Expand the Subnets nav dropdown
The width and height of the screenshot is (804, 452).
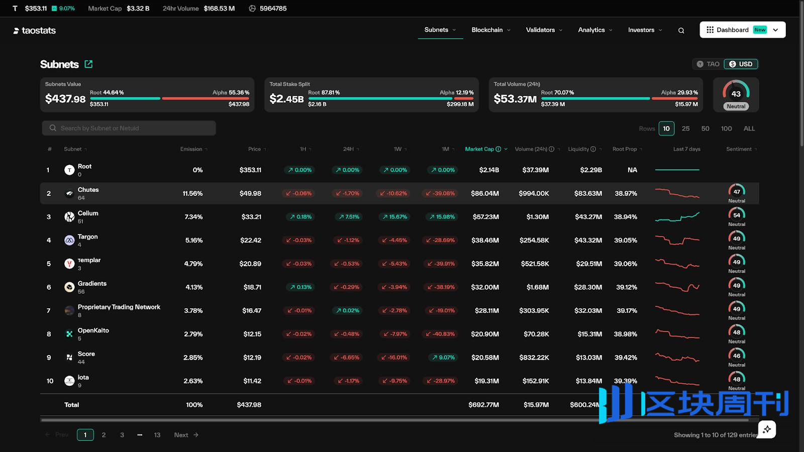(x=440, y=30)
